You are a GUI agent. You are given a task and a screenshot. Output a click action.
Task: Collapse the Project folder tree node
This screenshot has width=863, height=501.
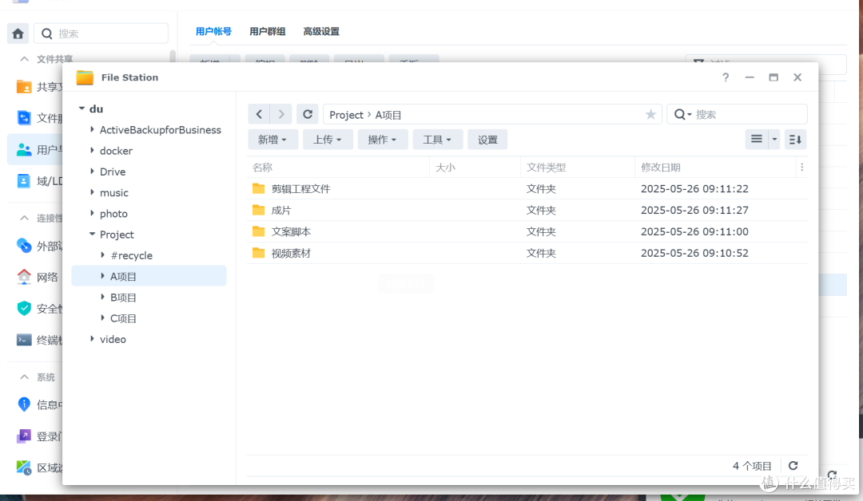[x=92, y=234]
